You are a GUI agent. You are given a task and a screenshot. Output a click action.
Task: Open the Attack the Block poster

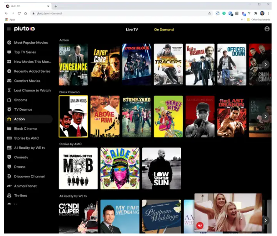click(137, 65)
